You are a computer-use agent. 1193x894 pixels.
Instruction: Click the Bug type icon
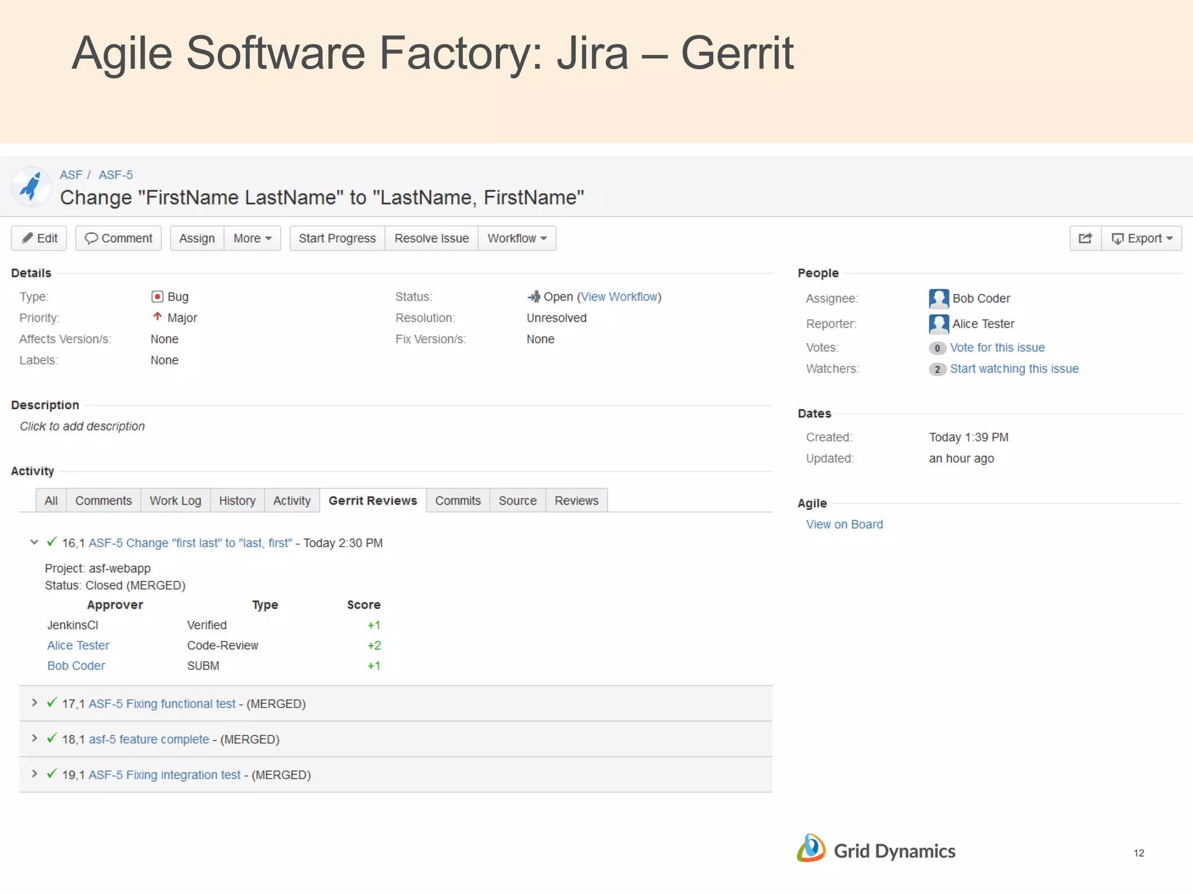[157, 297]
